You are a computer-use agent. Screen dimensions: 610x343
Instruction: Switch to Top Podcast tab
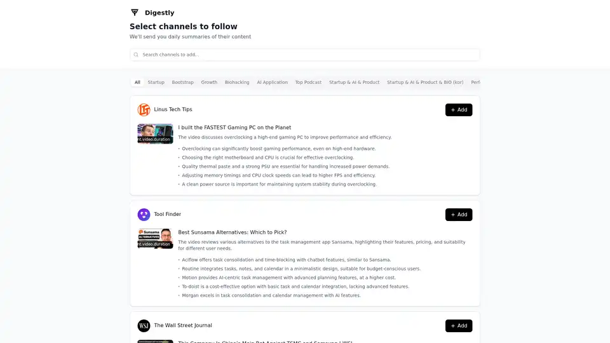308,82
